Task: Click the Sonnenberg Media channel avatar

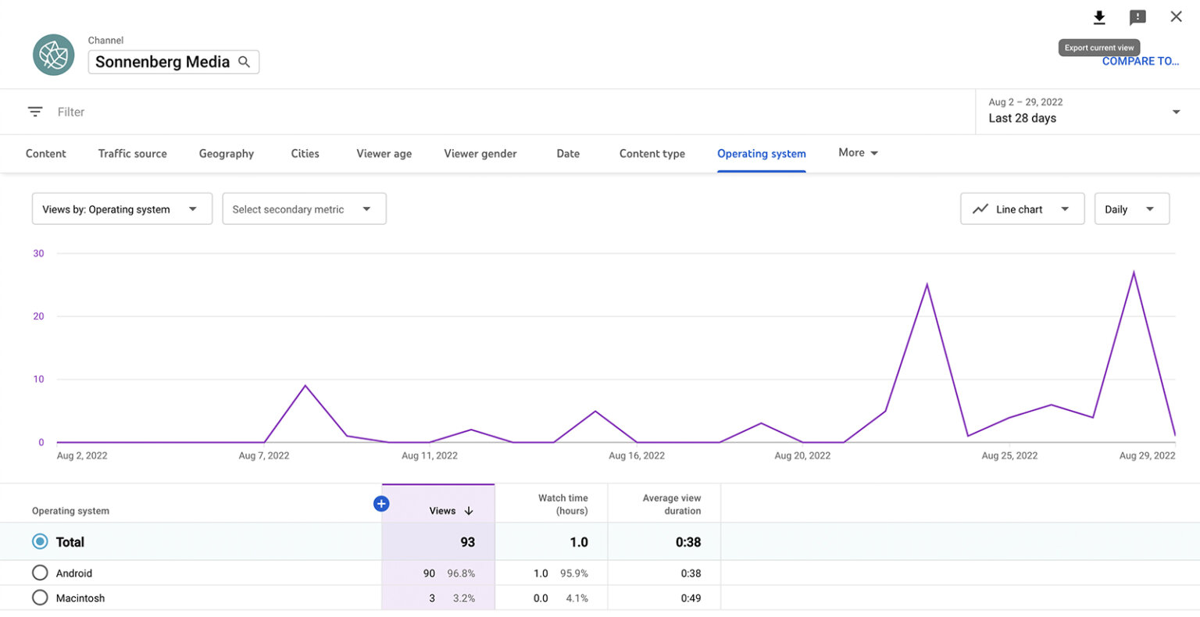Action: point(53,55)
